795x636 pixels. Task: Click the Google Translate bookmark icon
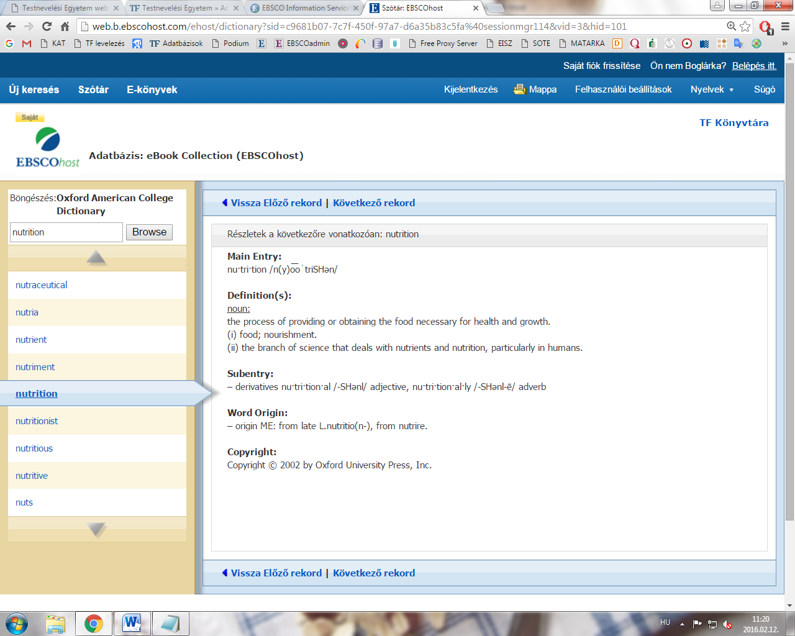(x=738, y=43)
